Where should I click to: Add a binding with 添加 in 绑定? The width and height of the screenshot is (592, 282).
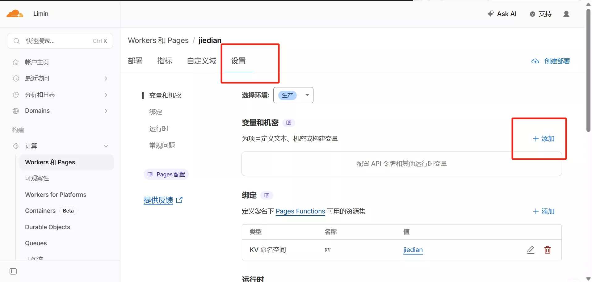[544, 211]
